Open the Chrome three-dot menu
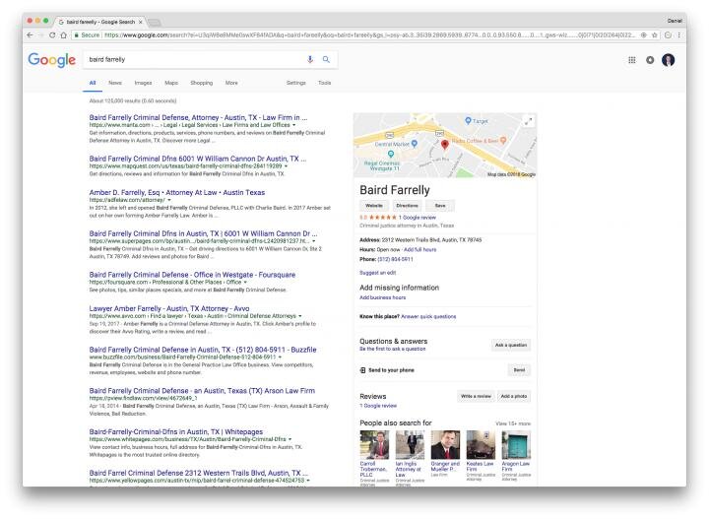 (x=679, y=34)
